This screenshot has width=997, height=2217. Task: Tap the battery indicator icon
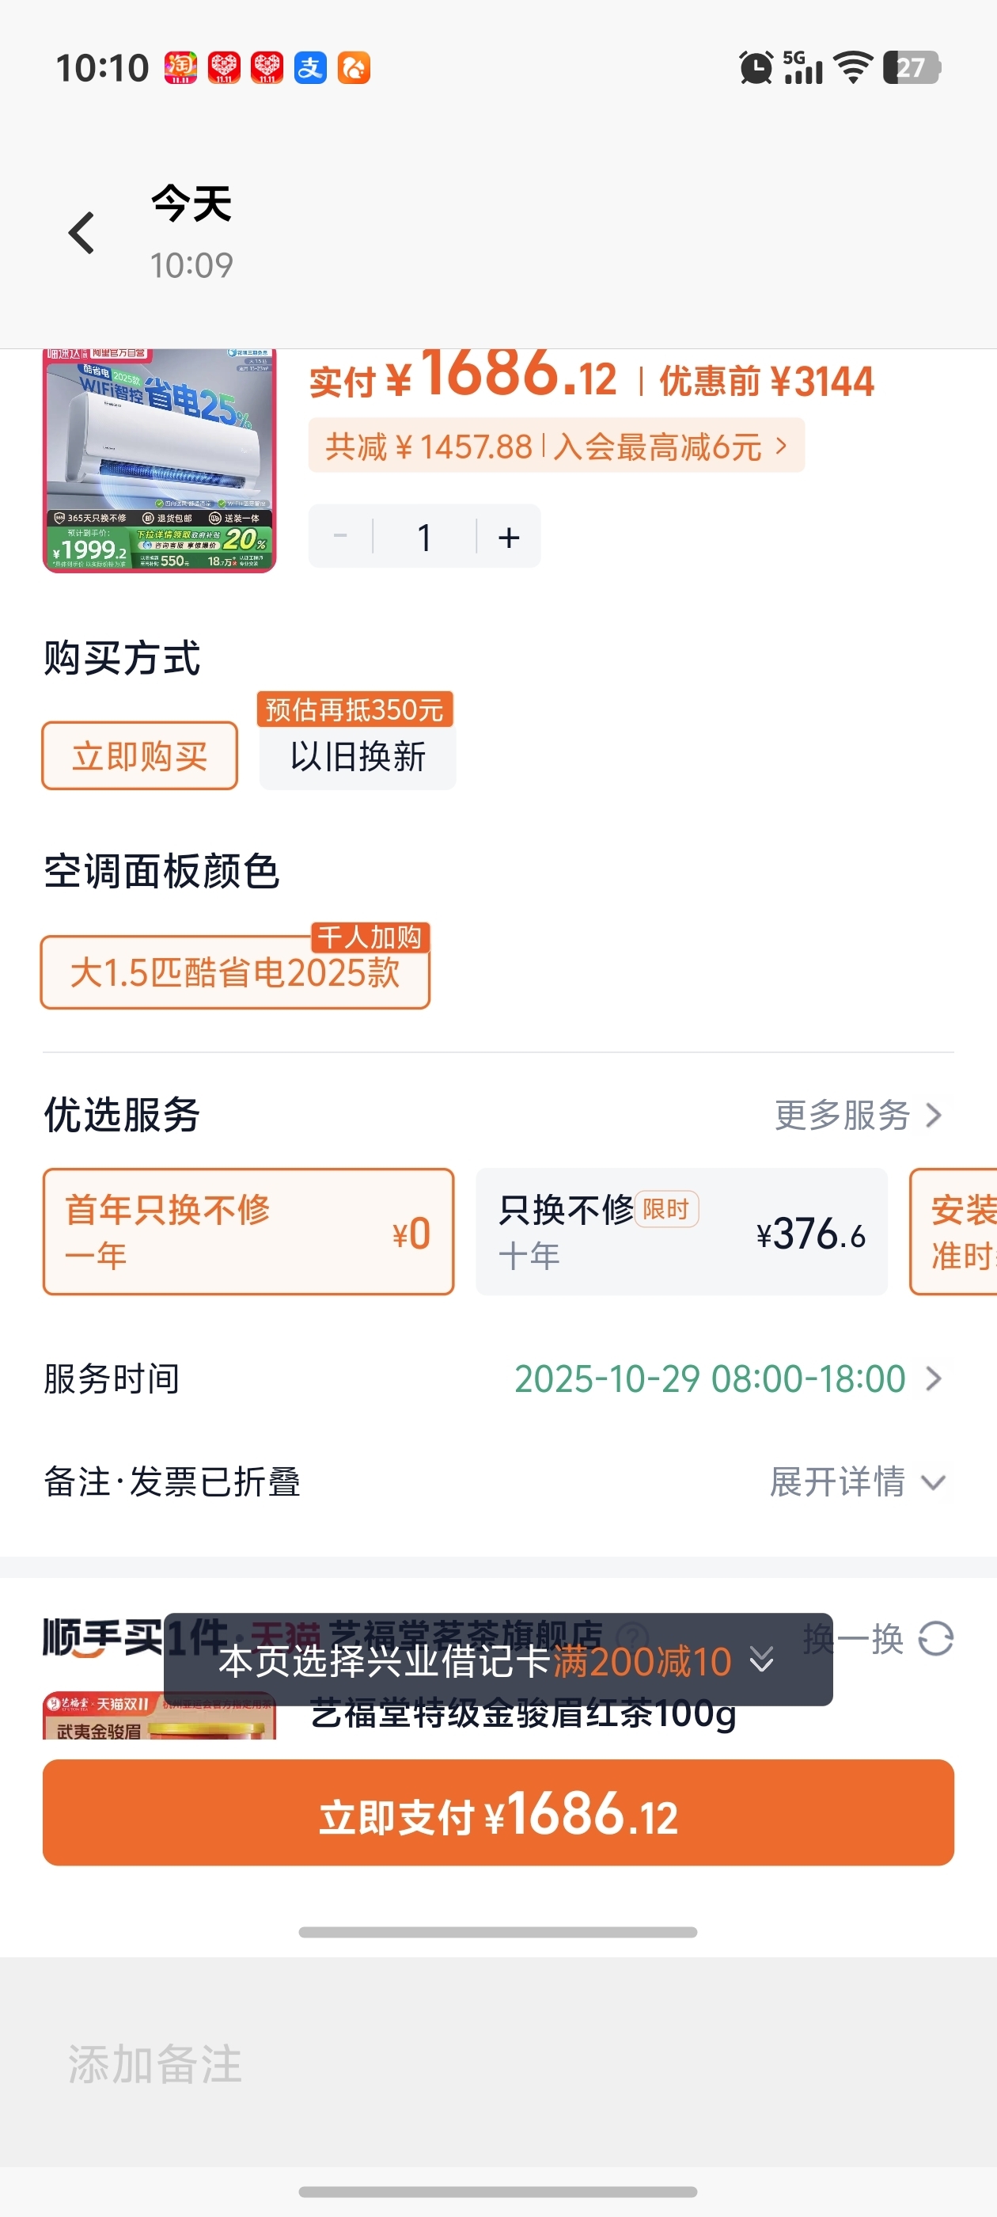pos(911,68)
